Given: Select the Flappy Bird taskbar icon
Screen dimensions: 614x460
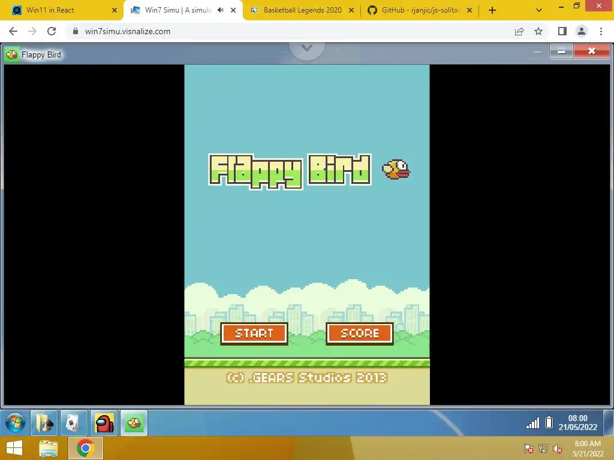Looking at the screenshot, I should coord(134,423).
